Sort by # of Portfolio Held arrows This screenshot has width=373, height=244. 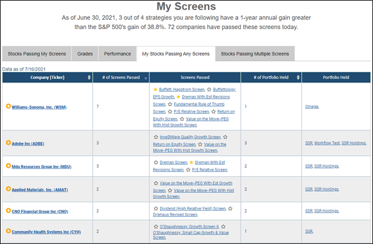298,77
